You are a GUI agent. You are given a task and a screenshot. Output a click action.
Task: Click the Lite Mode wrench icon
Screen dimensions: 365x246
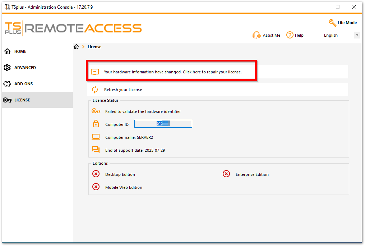(332, 23)
